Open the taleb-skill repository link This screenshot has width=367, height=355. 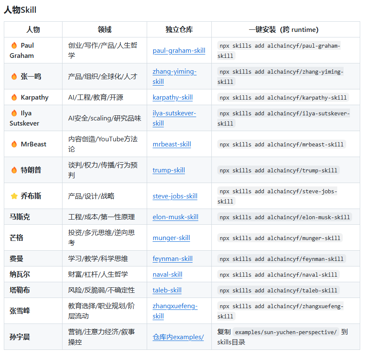(167, 290)
